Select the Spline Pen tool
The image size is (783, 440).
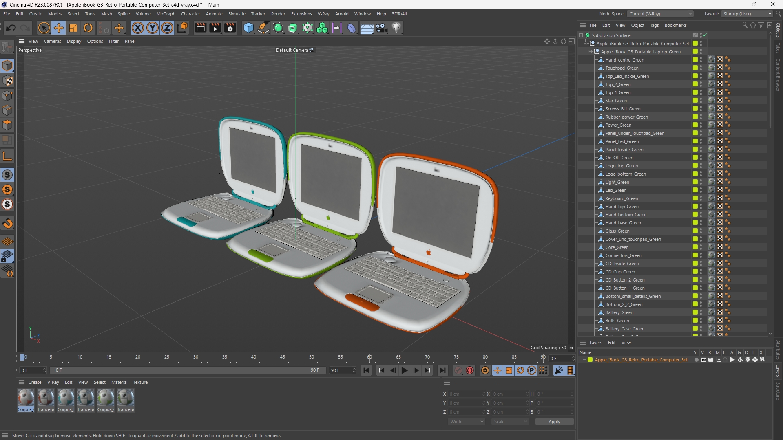tap(263, 28)
